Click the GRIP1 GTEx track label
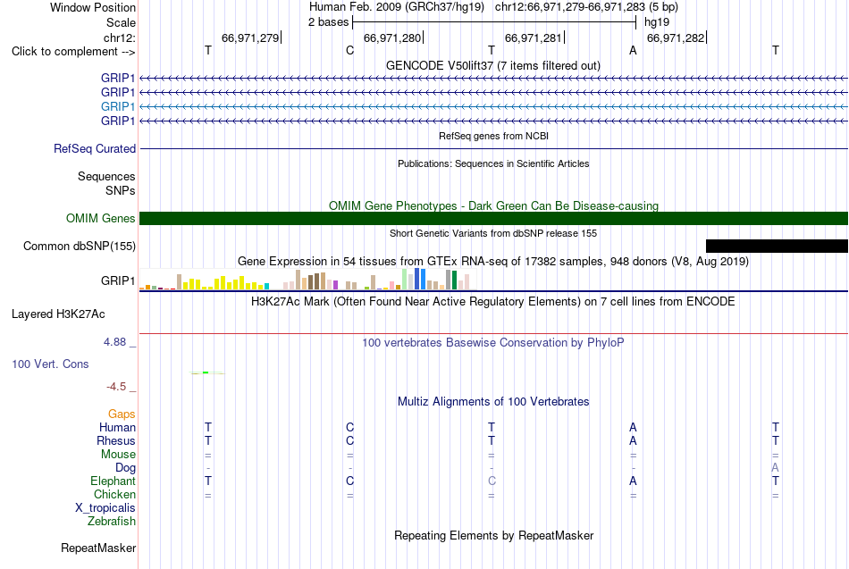849x569 pixels. point(118,280)
